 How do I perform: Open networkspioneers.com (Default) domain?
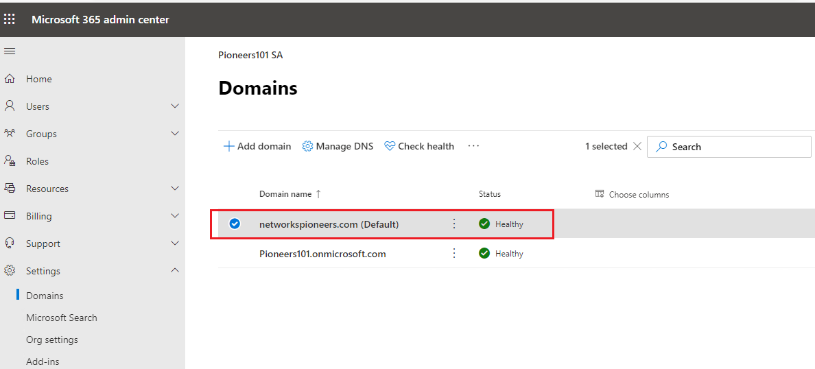pos(329,224)
